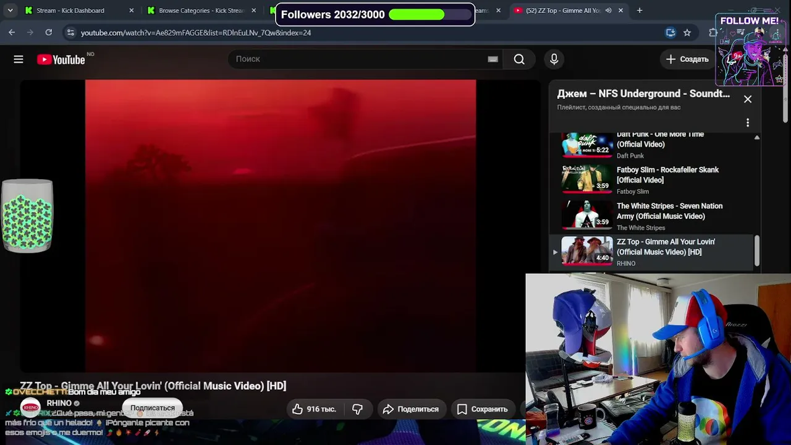Close the ZZ Top YouTube tab
Image resolution: width=791 pixels, height=445 pixels.
click(620, 10)
